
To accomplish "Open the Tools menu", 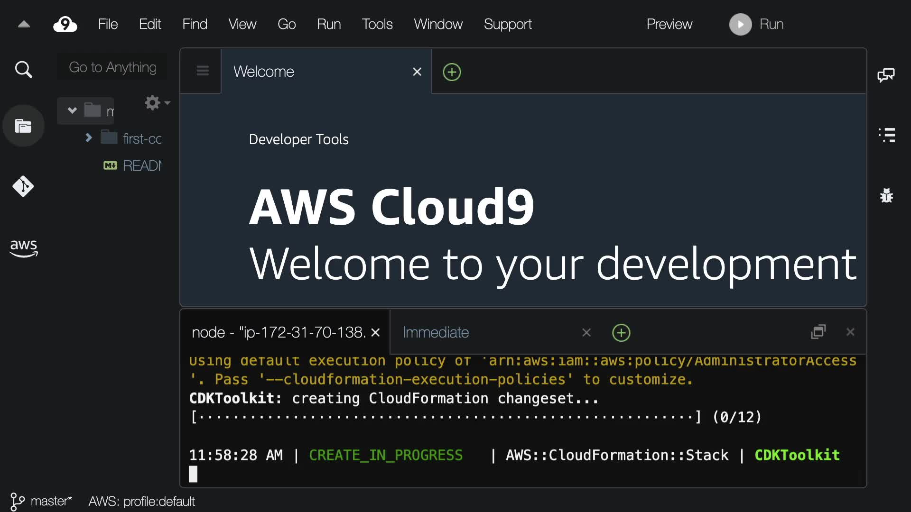I will (377, 24).
